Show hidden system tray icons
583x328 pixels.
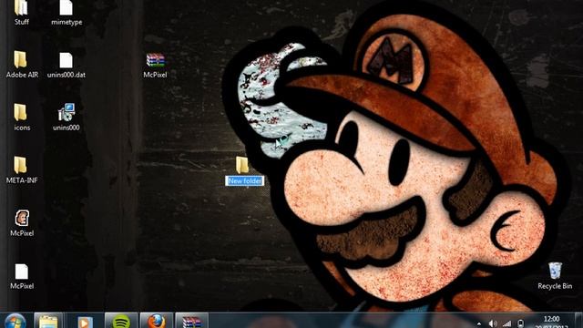pos(479,324)
